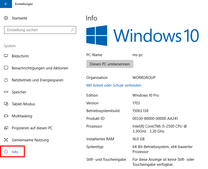Image resolution: width=208 pixels, height=169 pixels.
Task: Click the search magnifier icon
Action: point(73,30)
